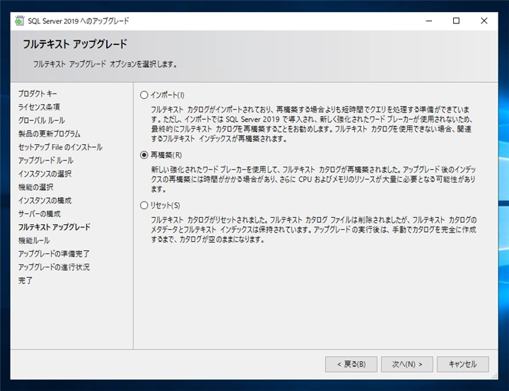The image size is (509, 391).
Task: Click the アップグレードの準備完了 step
Action: click(x=54, y=254)
